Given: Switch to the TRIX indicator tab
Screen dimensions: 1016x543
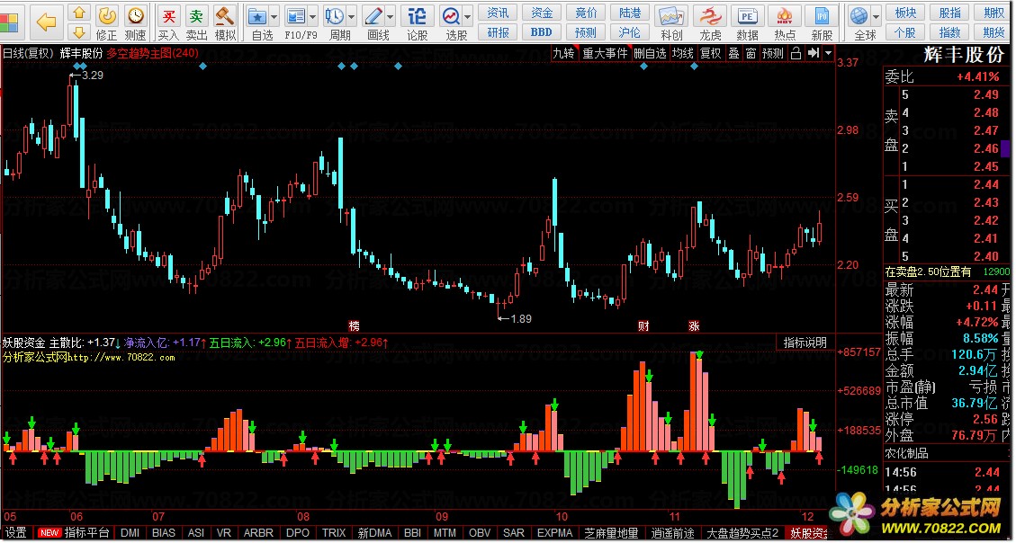Looking at the screenshot, I should [x=334, y=532].
